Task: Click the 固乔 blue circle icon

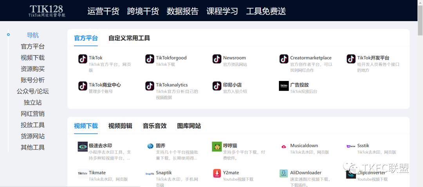Action: pyautogui.click(x=150, y=146)
